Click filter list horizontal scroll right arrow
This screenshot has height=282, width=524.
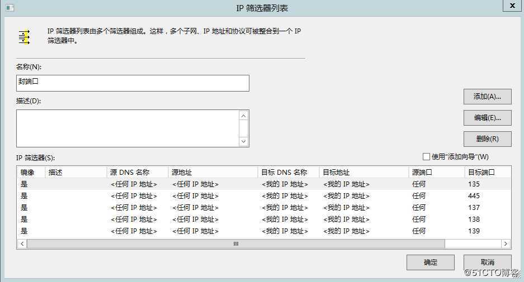pyautogui.click(x=506, y=243)
